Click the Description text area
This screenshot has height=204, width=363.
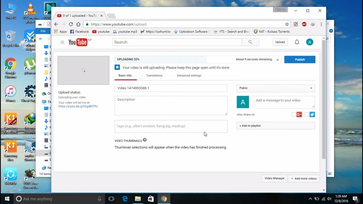pyautogui.click(x=171, y=105)
